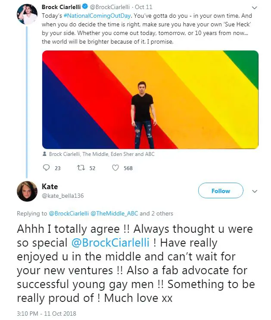
Task: Open Kate's tweet options dropdown arrow
Action: click(255, 191)
